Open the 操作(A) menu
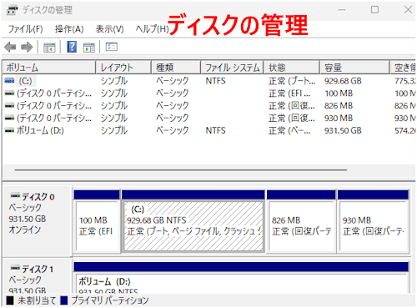 tap(69, 29)
